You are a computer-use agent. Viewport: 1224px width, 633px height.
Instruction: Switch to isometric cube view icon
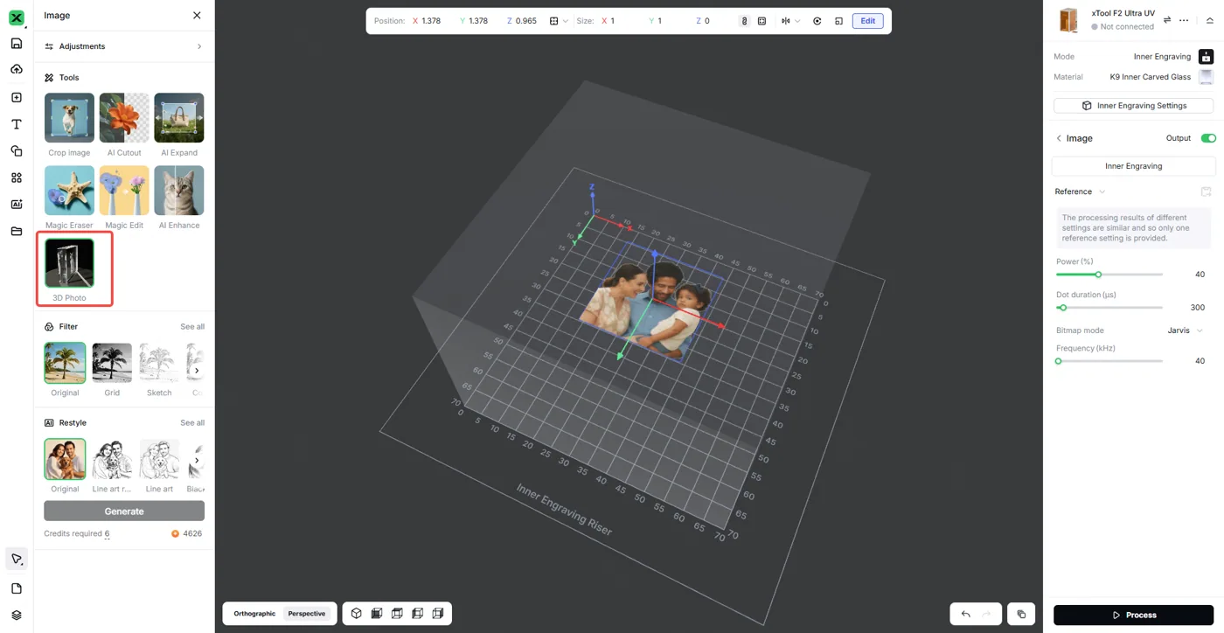pyautogui.click(x=357, y=614)
